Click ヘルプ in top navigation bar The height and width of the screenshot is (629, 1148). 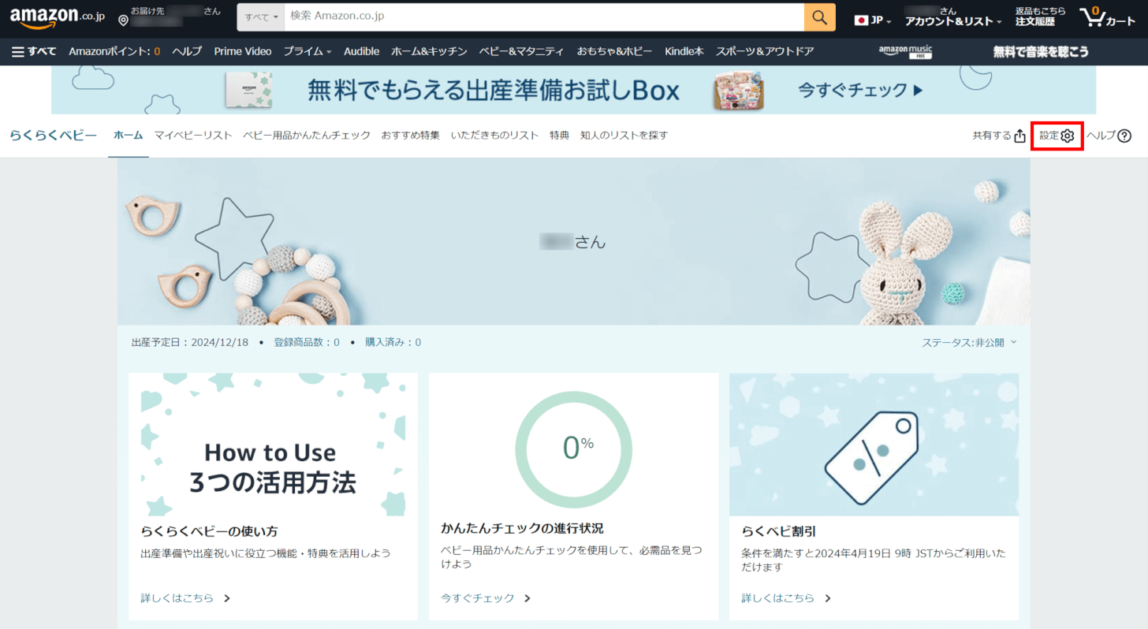[x=188, y=51]
